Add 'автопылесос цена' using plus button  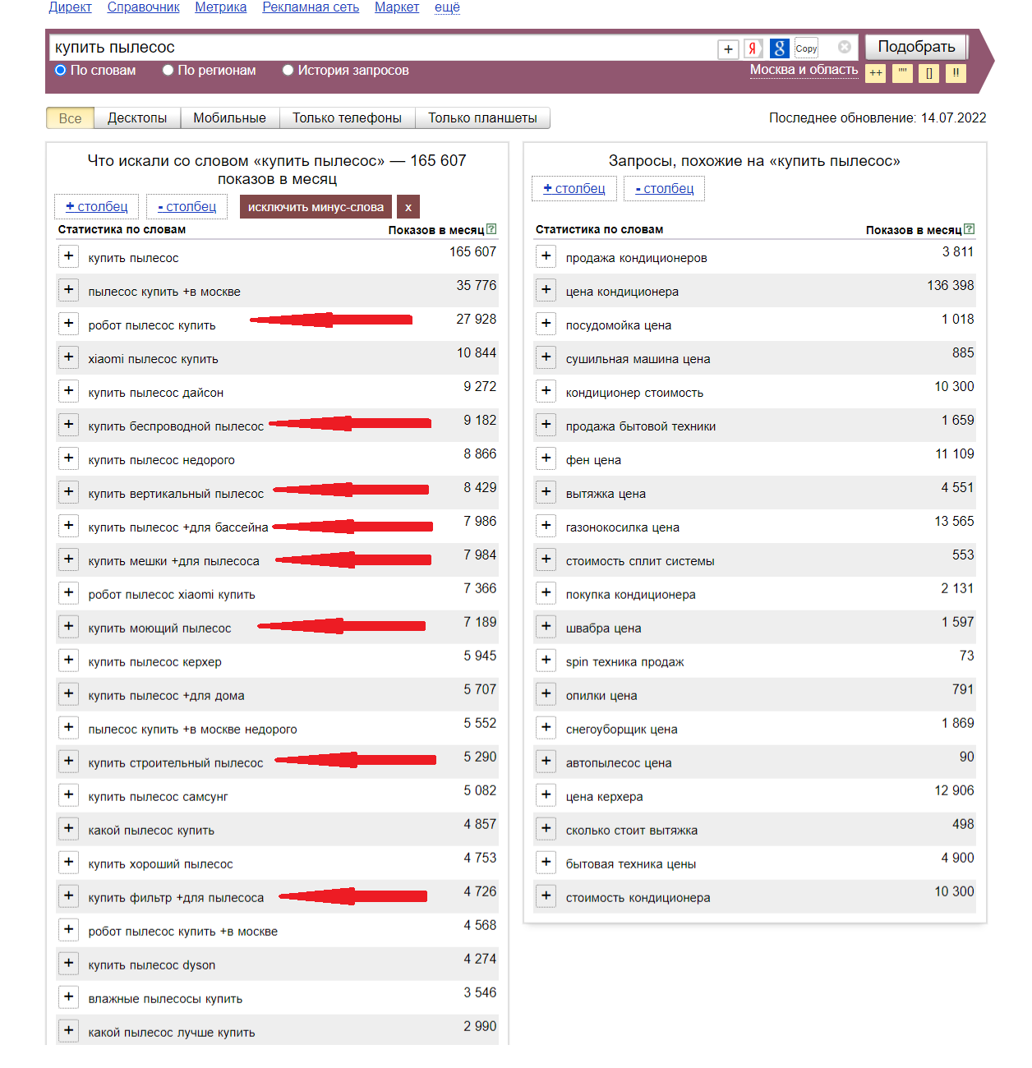click(546, 762)
